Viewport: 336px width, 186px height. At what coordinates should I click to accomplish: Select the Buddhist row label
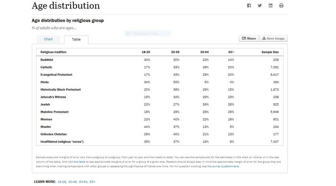point(47,60)
